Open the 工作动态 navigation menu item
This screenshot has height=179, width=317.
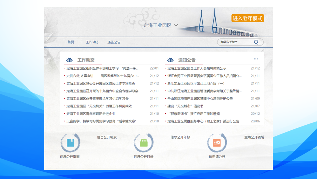[x=92, y=42]
